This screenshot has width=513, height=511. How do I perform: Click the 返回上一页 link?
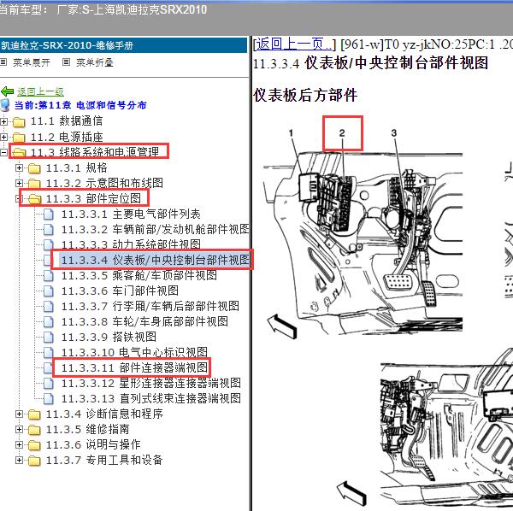[293, 44]
